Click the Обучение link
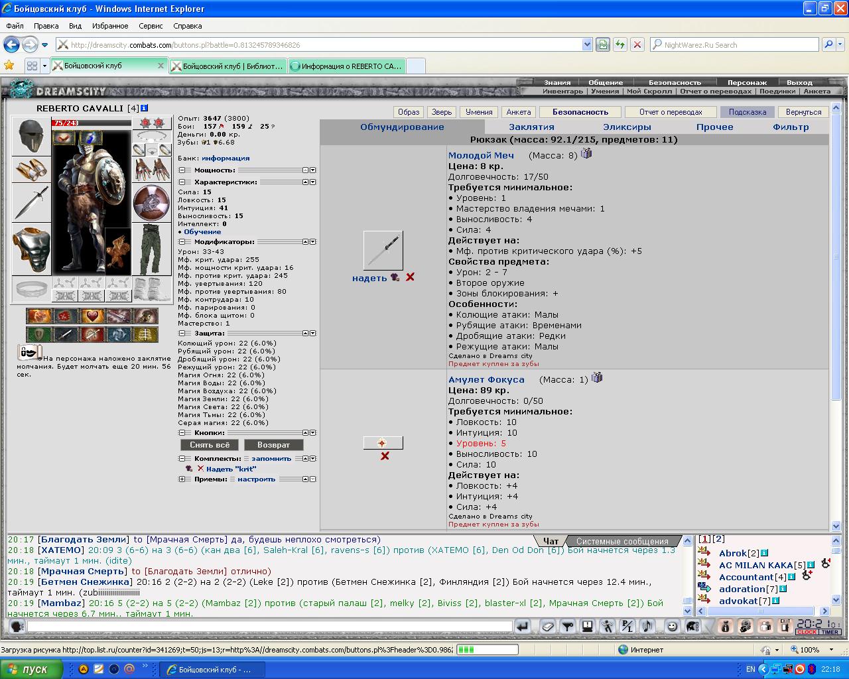Screen dimensions: 849x679 pyautogui.click(x=202, y=231)
